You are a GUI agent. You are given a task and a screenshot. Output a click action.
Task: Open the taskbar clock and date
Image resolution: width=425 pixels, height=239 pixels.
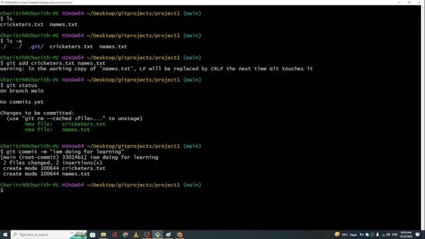(406, 234)
